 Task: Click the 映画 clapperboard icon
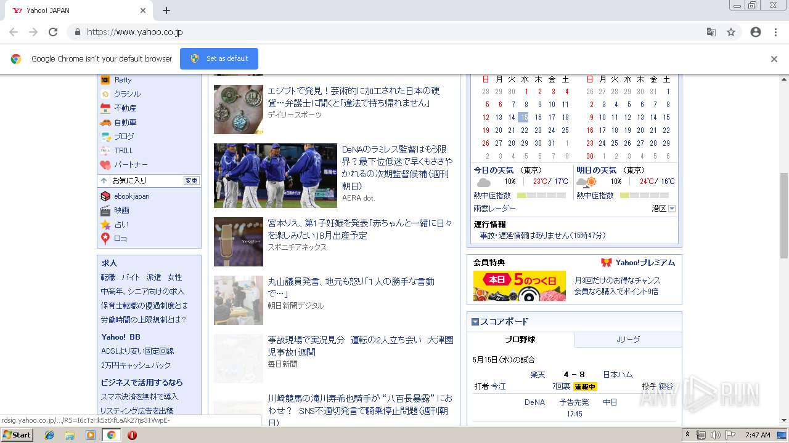[105, 210]
